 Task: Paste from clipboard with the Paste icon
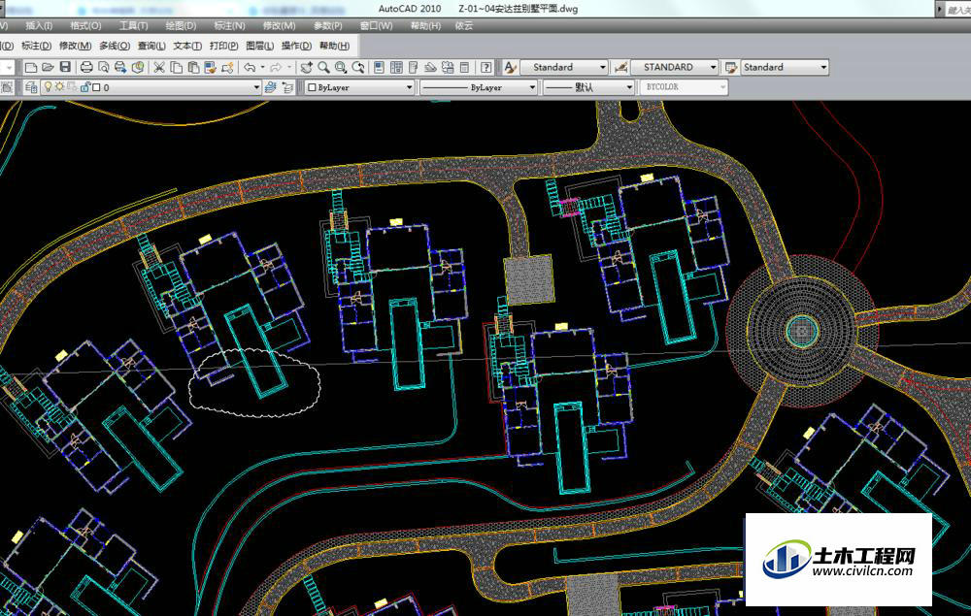tap(193, 67)
